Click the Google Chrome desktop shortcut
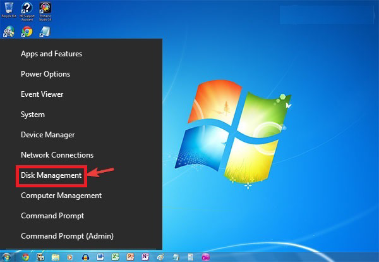This screenshot has height=262, width=379. pyautogui.click(x=27, y=31)
